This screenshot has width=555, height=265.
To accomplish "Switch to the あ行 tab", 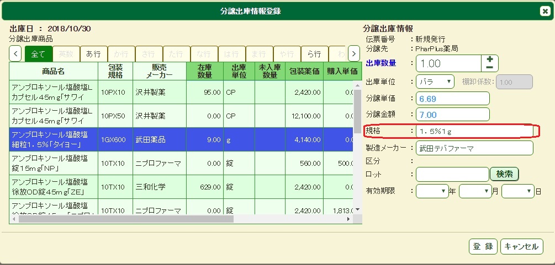I will click(x=94, y=54).
